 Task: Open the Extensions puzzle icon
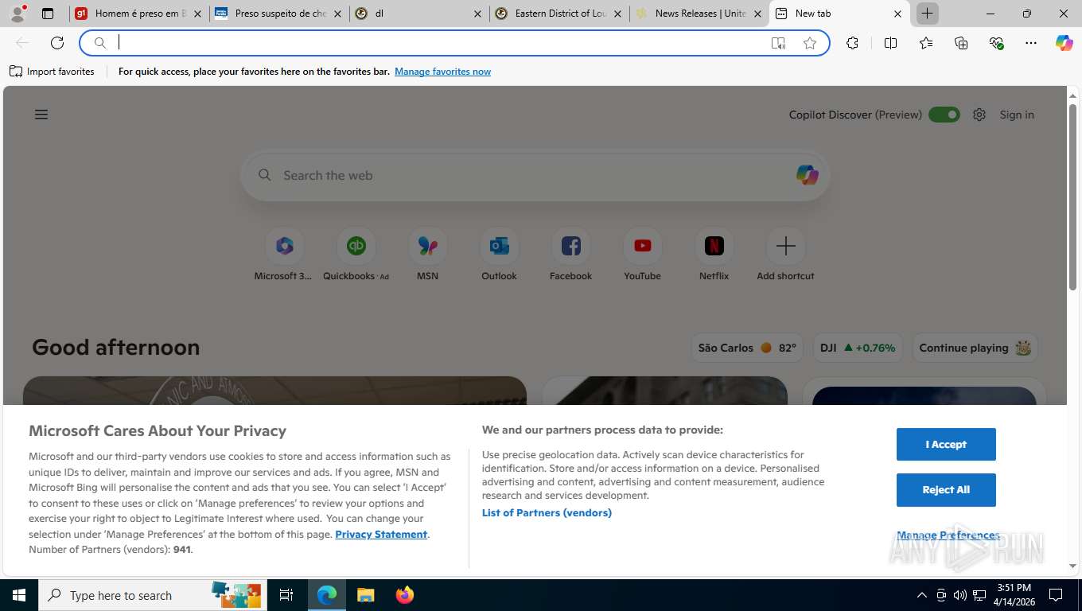point(853,43)
